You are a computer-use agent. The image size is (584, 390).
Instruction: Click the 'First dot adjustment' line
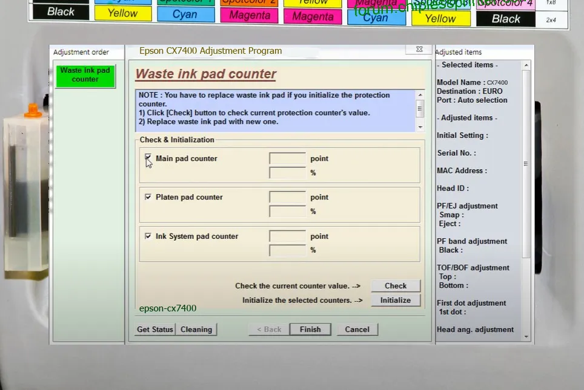[x=471, y=303]
